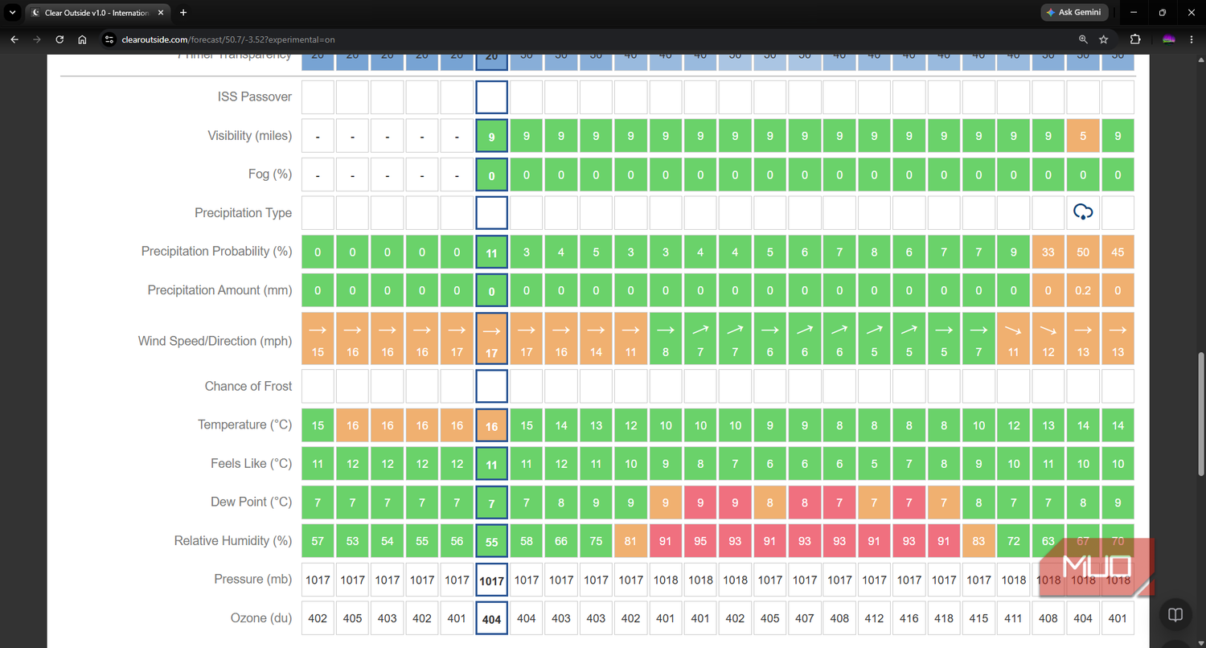1206x648 pixels.
Task: Expand the tab search dropdown
Action: tap(12, 13)
